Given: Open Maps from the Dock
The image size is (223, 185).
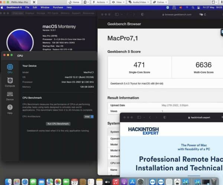Looking at the screenshot, I should 50,182.
